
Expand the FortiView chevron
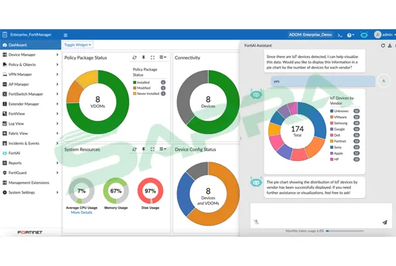click(57, 114)
